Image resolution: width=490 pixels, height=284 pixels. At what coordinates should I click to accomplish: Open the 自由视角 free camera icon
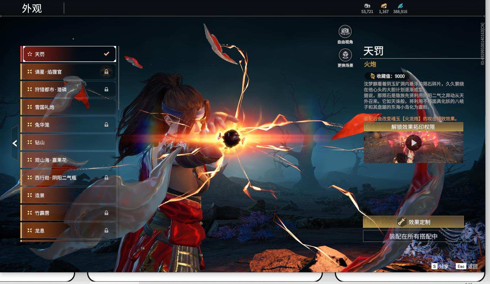coord(345,31)
